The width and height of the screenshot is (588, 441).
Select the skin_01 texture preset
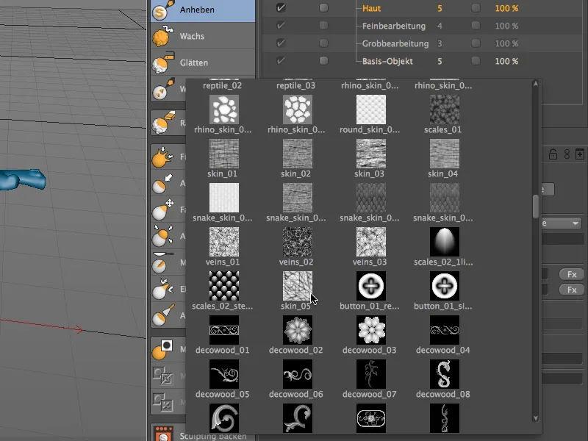point(224,154)
